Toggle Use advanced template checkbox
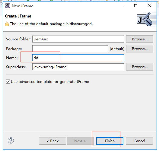Viewport: 159px width, 151px height. tap(8, 81)
